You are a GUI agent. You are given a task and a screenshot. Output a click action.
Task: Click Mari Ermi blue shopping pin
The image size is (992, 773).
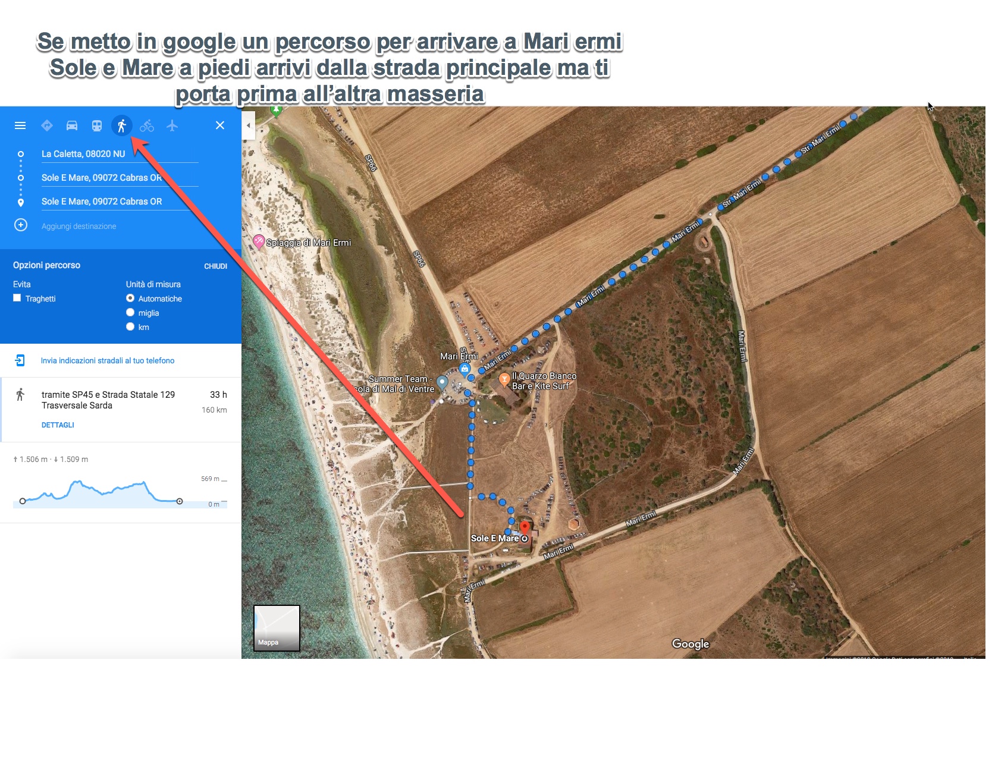click(464, 369)
